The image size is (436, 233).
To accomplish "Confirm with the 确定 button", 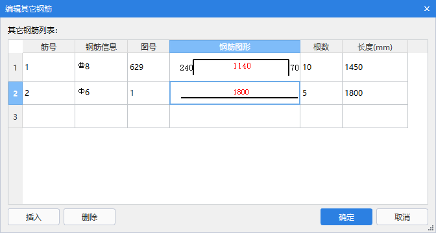I will pos(346,217).
